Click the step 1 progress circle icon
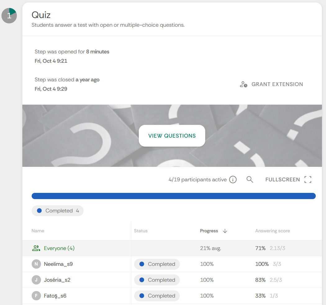This screenshot has height=305, width=326. click(x=9, y=16)
